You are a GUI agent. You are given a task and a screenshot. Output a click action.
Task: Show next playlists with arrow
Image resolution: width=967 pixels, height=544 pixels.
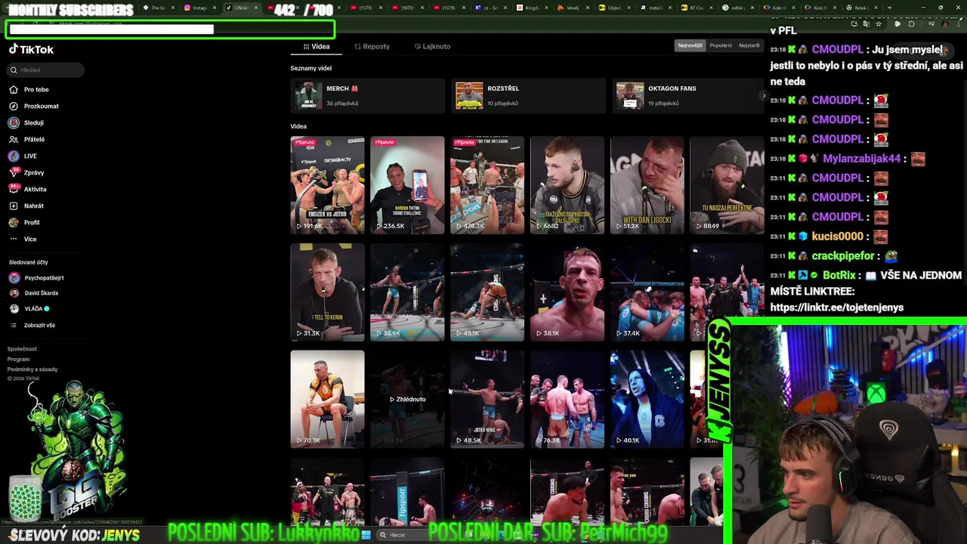click(763, 96)
